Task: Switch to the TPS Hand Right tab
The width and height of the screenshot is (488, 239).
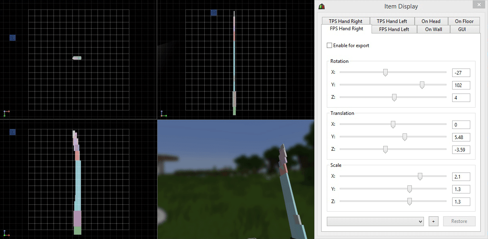Action: pyautogui.click(x=345, y=21)
